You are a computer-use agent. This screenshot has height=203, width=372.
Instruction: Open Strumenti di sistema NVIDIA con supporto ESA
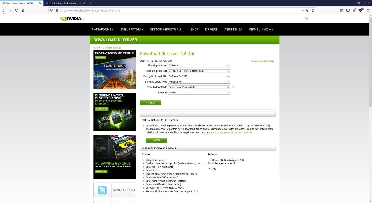172,191
